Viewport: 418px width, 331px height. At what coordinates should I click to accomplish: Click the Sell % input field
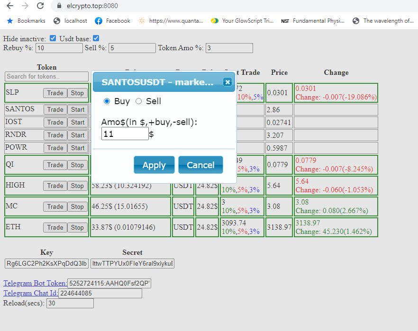[132, 48]
